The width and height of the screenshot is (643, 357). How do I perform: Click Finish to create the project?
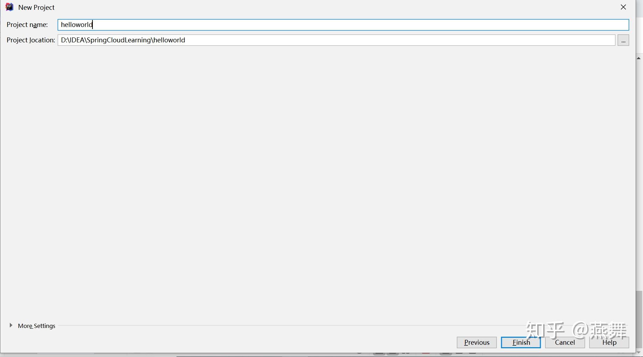521,342
